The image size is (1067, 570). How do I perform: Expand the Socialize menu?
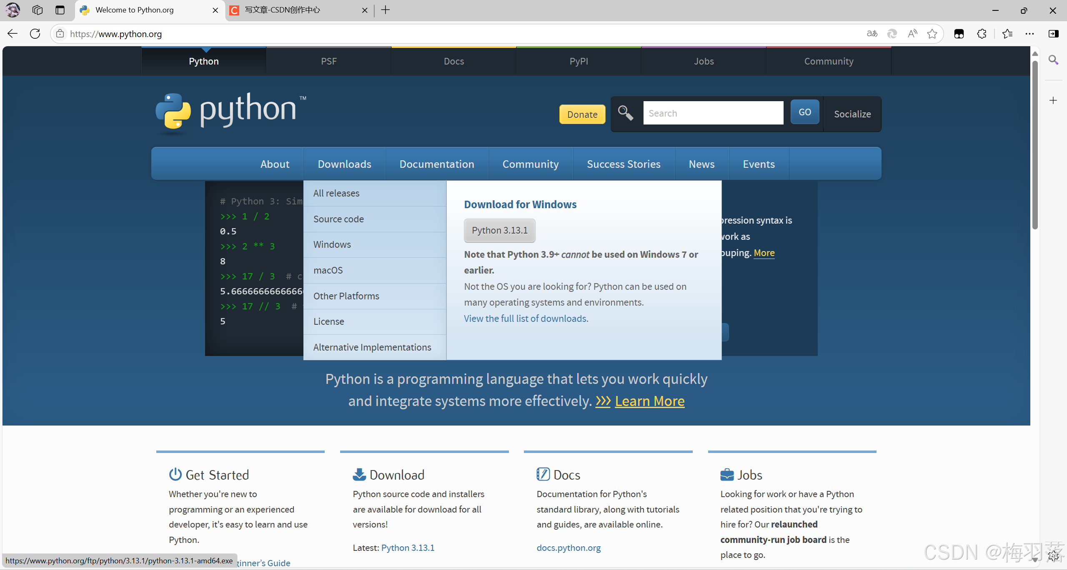tap(852, 114)
